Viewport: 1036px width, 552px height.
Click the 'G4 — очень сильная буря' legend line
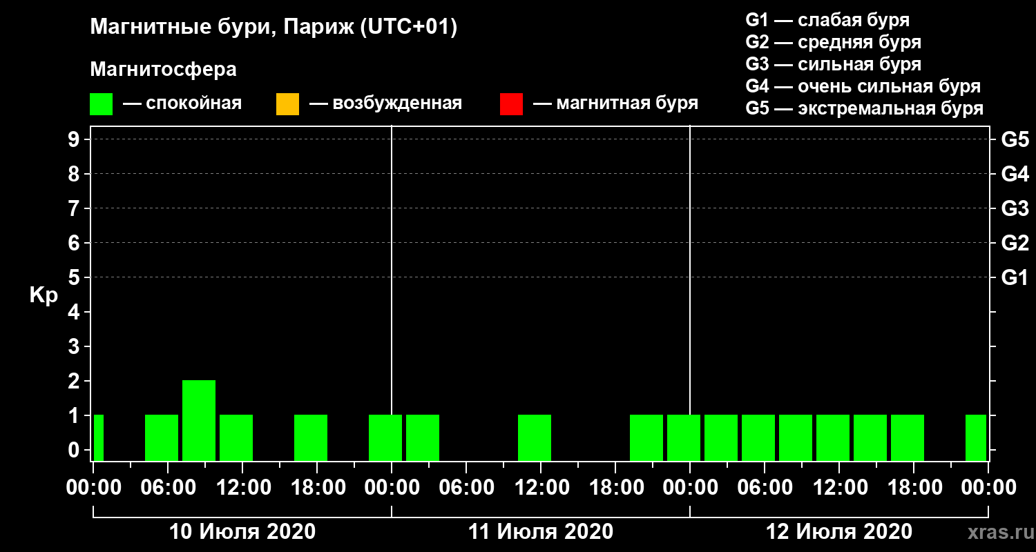863,87
